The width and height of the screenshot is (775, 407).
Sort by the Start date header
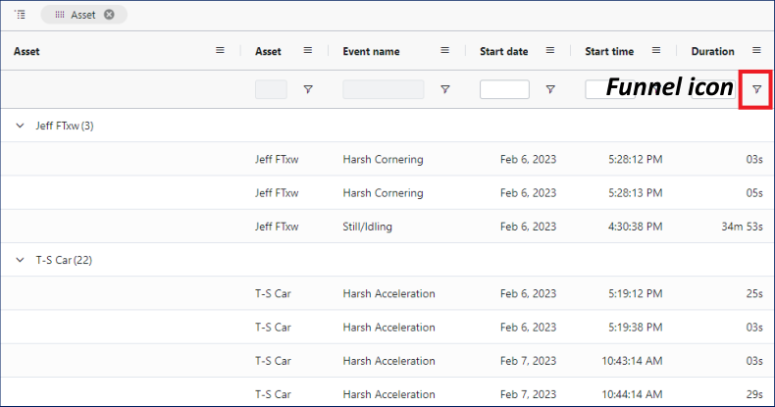point(503,51)
